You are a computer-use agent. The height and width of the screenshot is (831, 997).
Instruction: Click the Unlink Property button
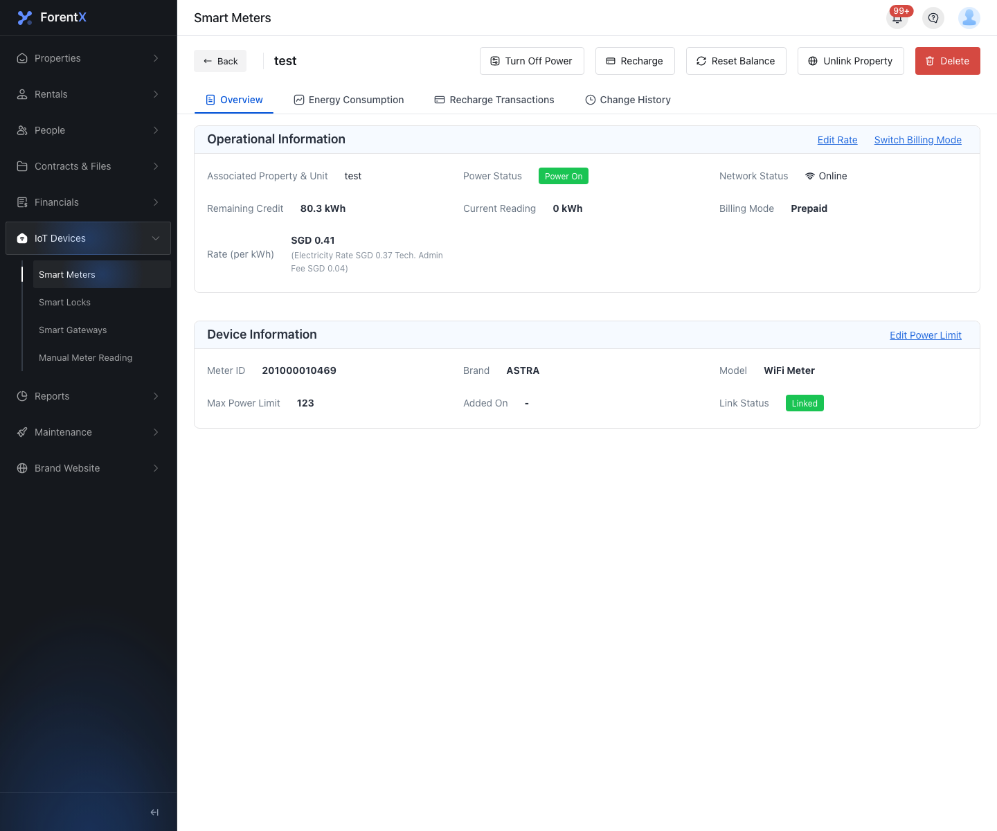851,61
